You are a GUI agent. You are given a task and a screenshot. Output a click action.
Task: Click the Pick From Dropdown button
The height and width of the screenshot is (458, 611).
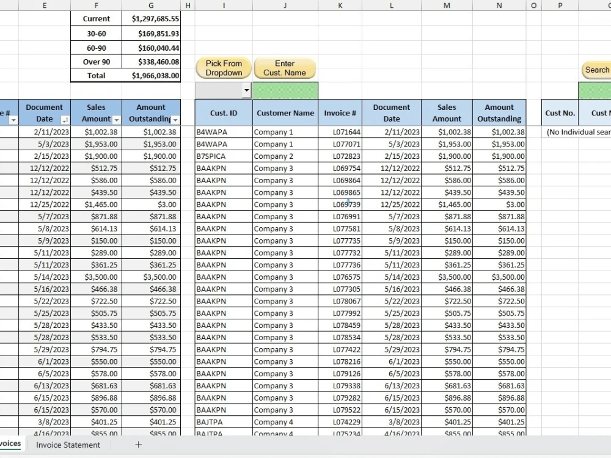pos(224,68)
